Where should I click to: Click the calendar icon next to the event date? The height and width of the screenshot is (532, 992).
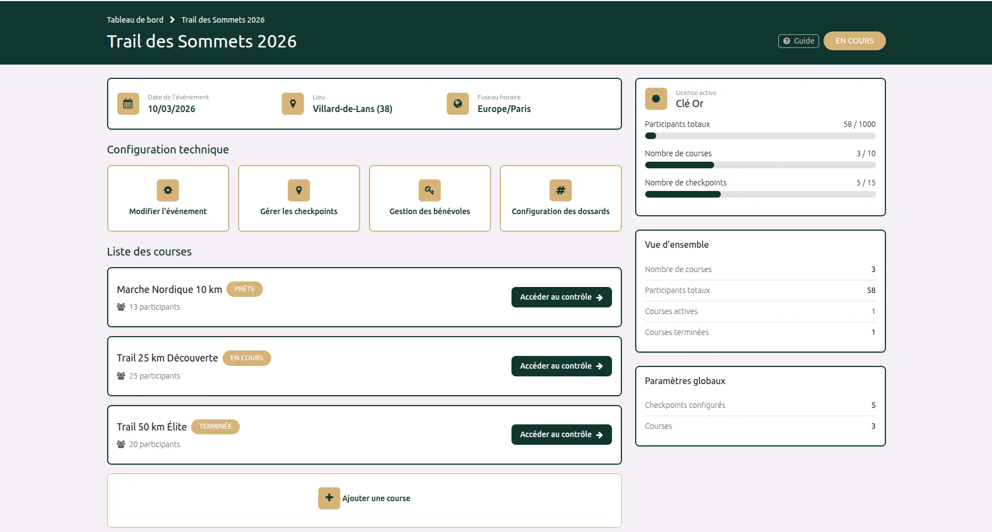[x=128, y=104]
